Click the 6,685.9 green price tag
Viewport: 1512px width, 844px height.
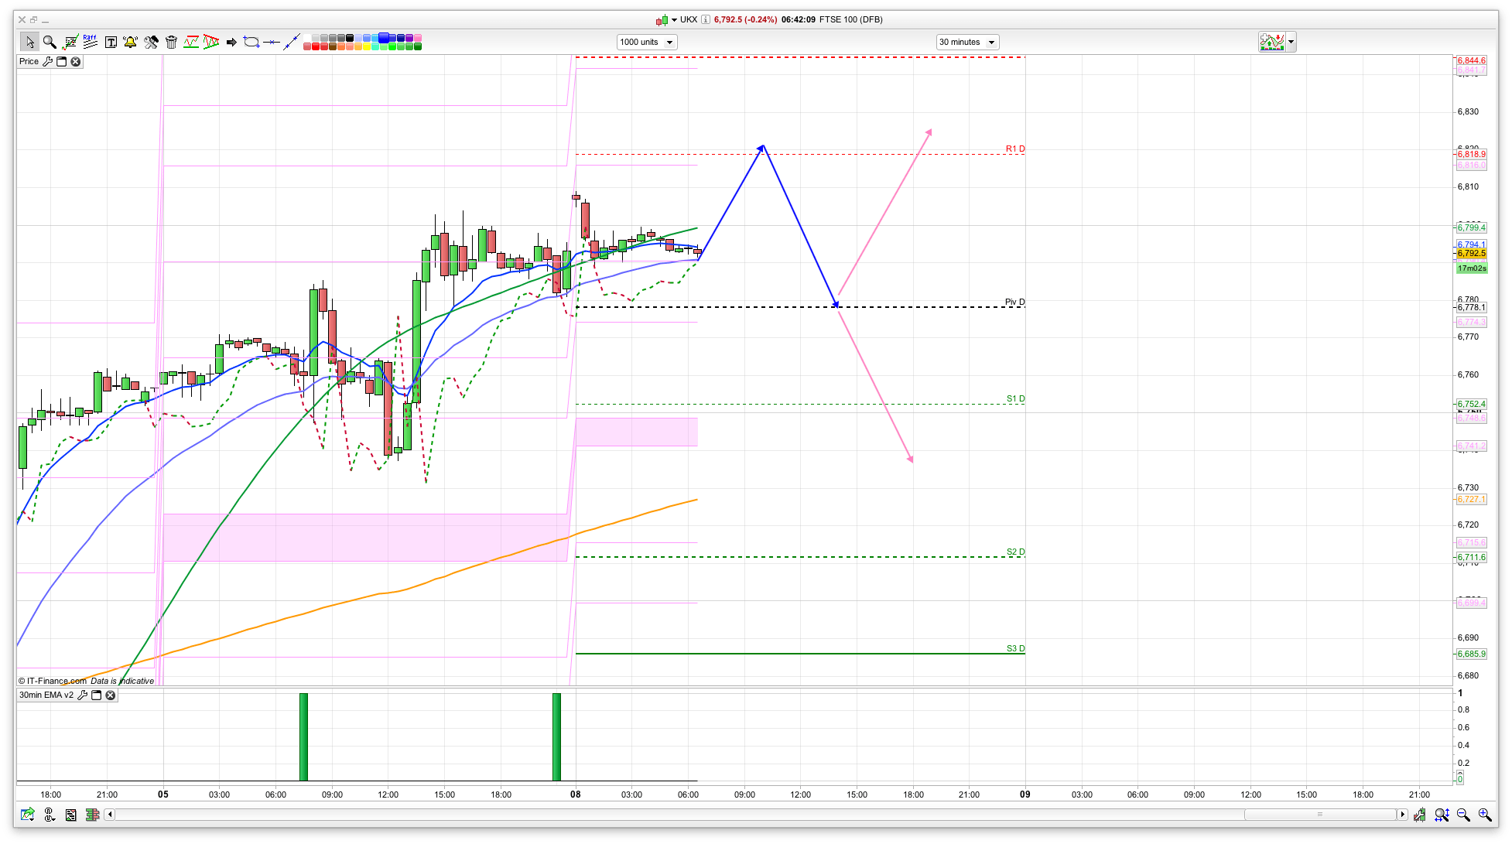1471,654
